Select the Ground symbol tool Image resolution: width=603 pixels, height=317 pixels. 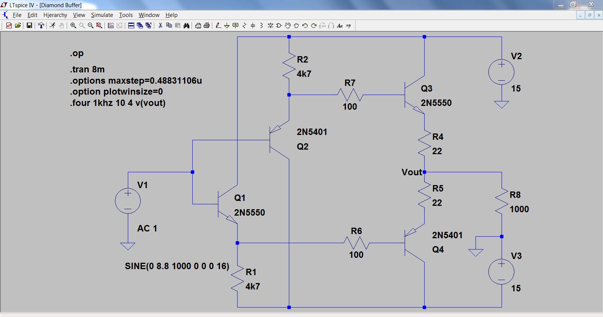pyautogui.click(x=227, y=26)
